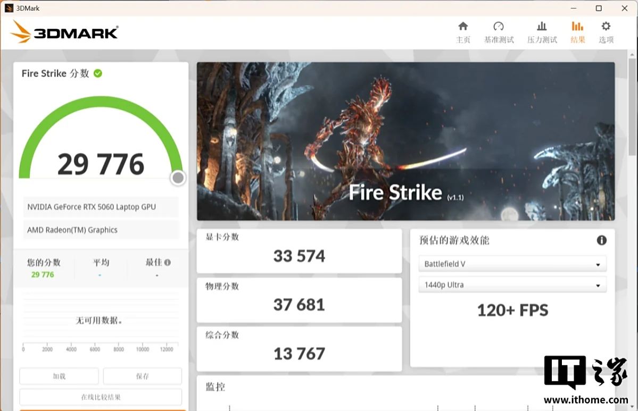Click the 主页 home icon
Screen dimensions: 638x411
463,27
